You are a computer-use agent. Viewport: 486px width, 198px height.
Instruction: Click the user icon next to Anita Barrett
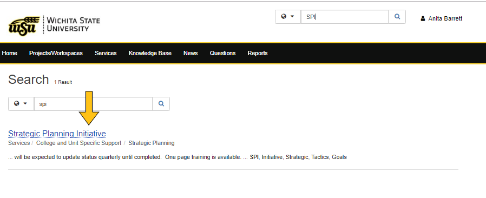tap(423, 18)
